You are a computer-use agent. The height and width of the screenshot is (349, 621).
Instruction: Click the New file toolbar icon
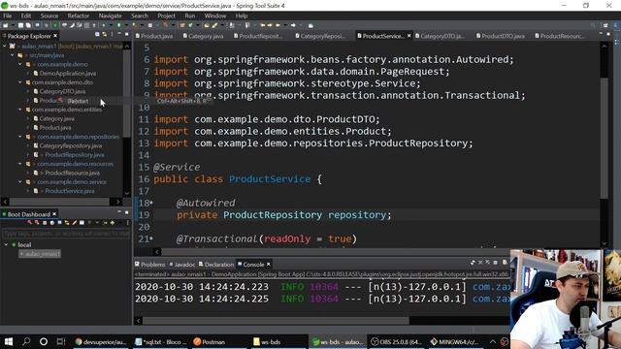click(5, 25)
